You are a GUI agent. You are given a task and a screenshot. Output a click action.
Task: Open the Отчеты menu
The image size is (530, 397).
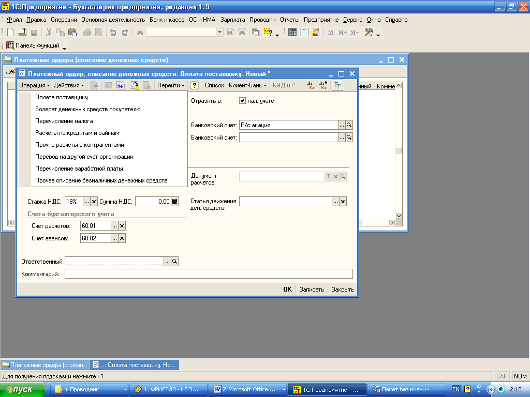coord(290,20)
